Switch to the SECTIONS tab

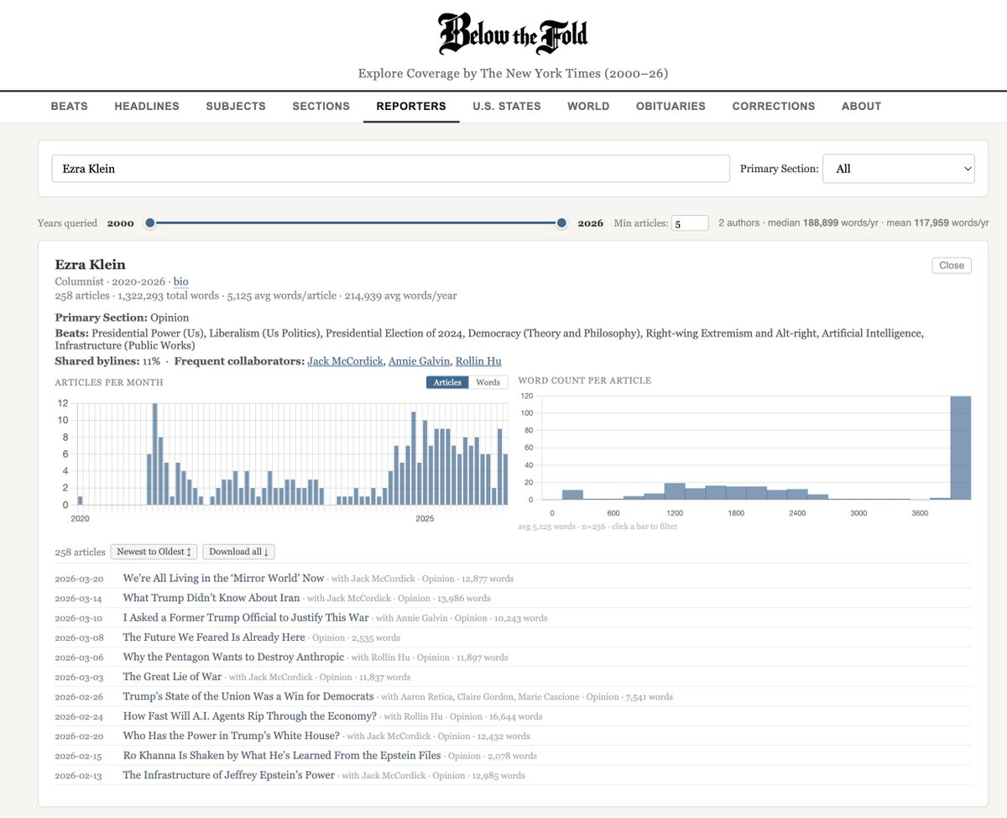[x=321, y=106]
